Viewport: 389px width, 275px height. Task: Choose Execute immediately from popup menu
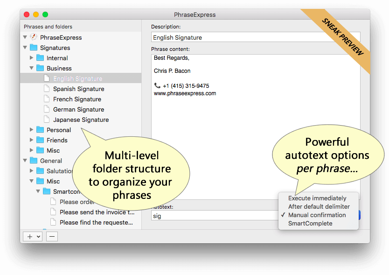pos(317,198)
